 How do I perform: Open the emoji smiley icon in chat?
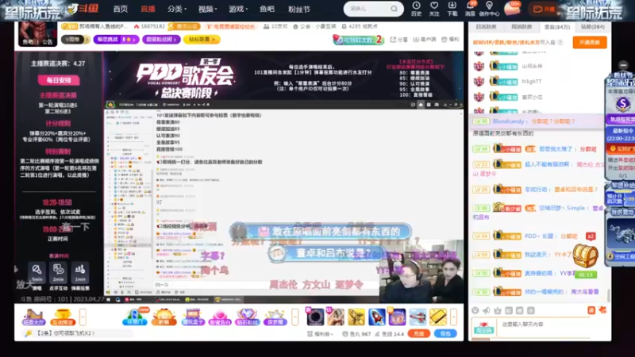click(x=475, y=310)
